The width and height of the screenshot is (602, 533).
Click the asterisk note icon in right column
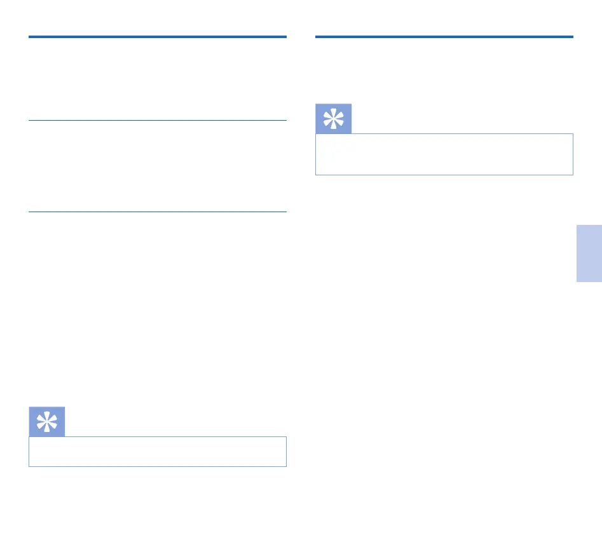tap(333, 119)
